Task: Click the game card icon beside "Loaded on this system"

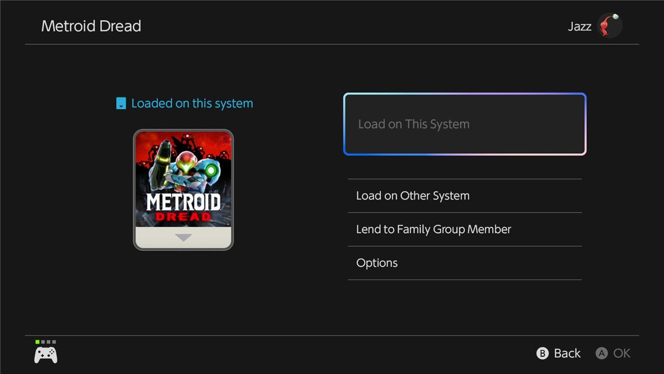Action: click(120, 103)
